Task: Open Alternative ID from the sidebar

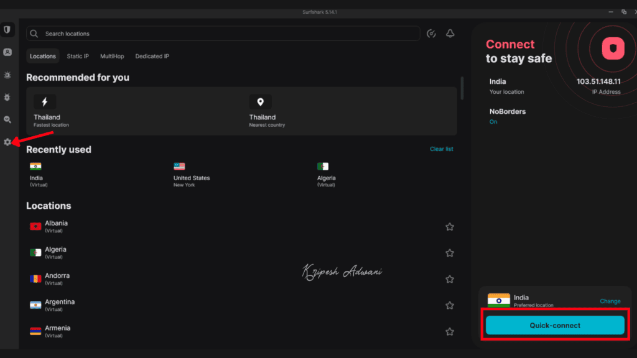Action: [x=7, y=52]
